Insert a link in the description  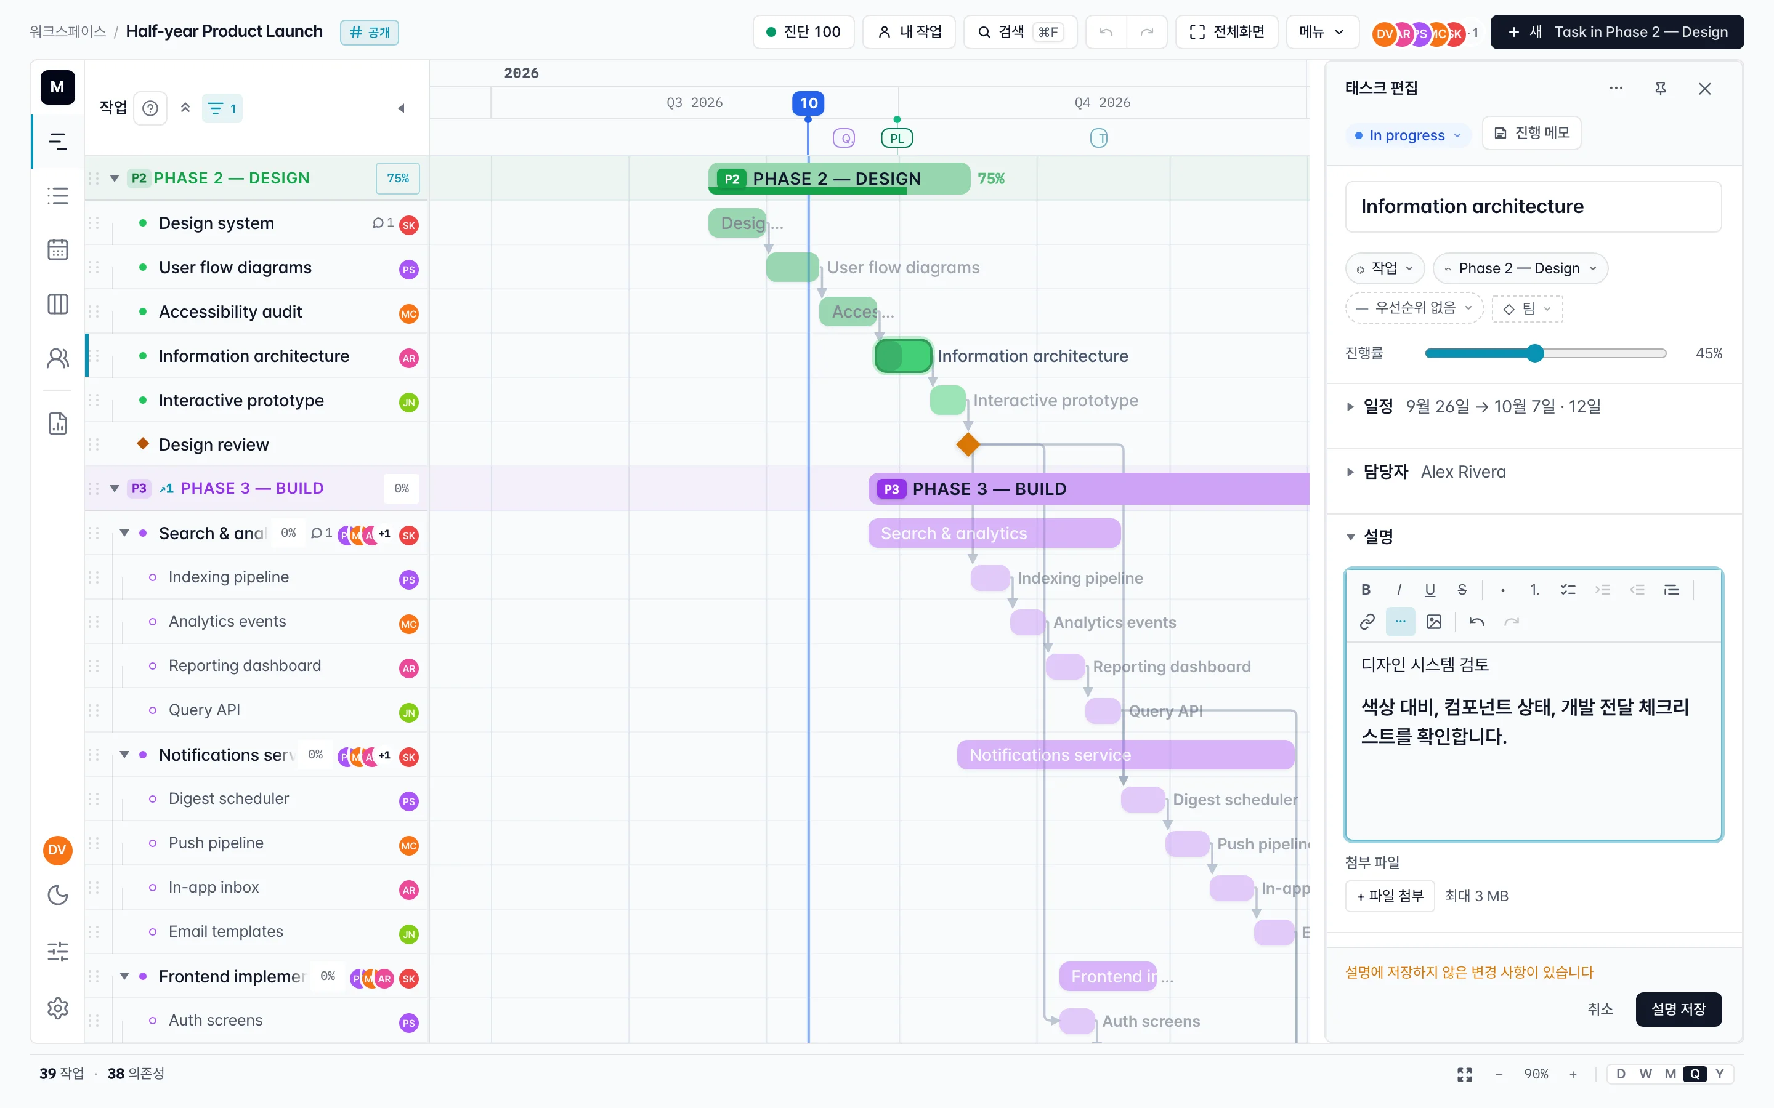(x=1367, y=622)
